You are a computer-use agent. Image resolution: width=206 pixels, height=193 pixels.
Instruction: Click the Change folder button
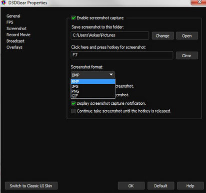point(162,36)
